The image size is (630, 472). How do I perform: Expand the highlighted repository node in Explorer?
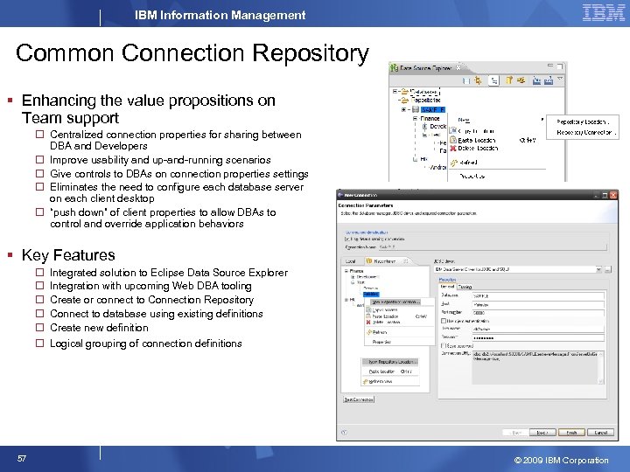point(403,109)
